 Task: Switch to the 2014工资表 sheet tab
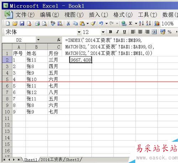[52, 159]
